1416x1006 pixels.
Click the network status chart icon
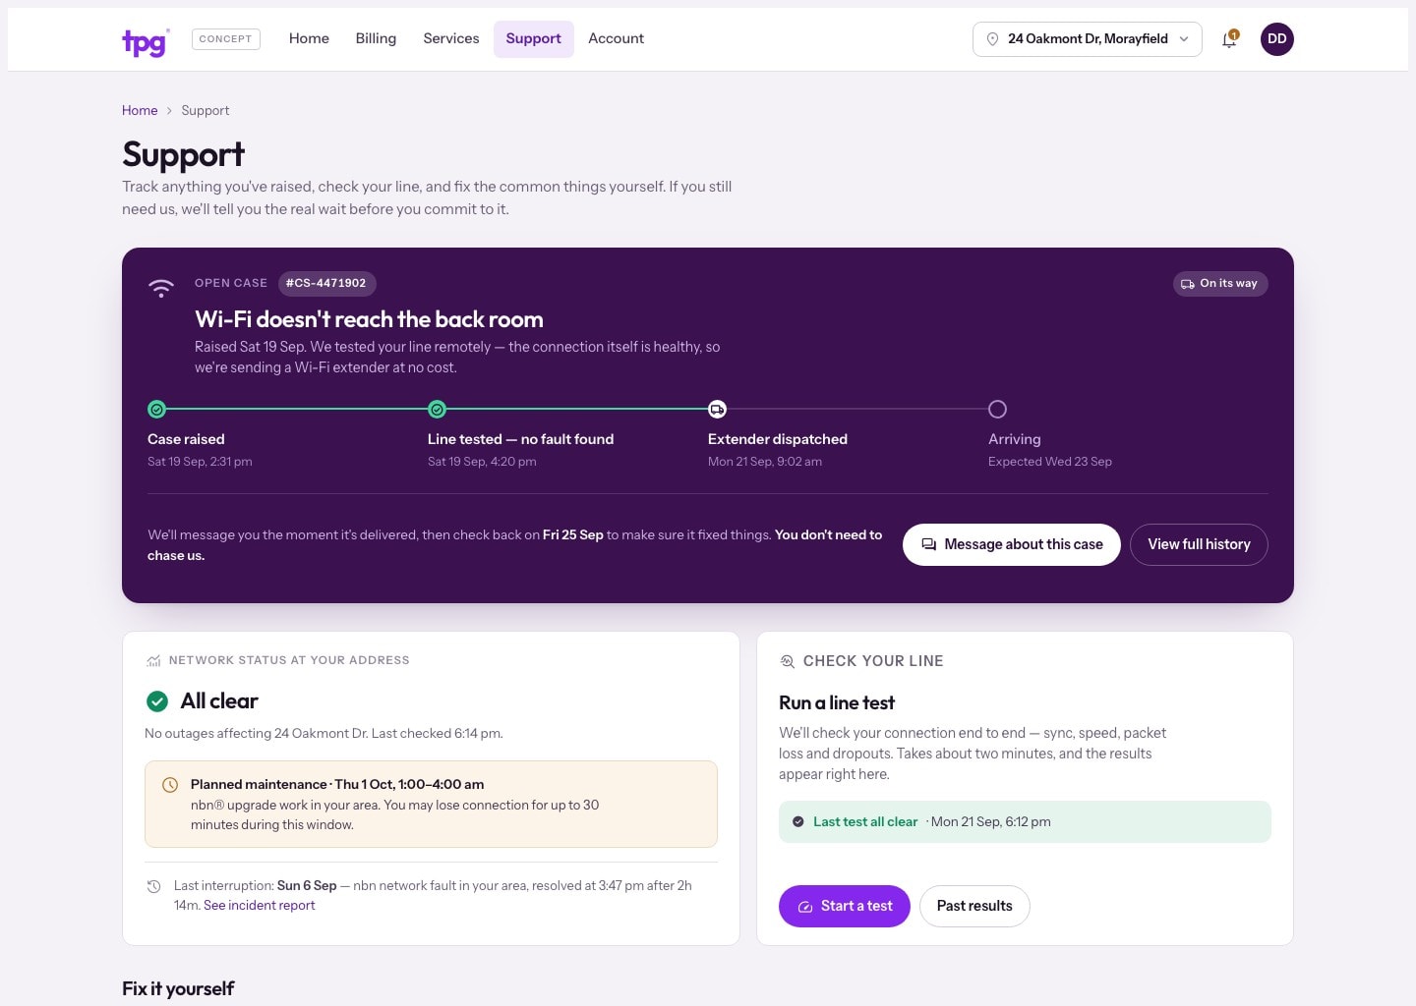153,660
